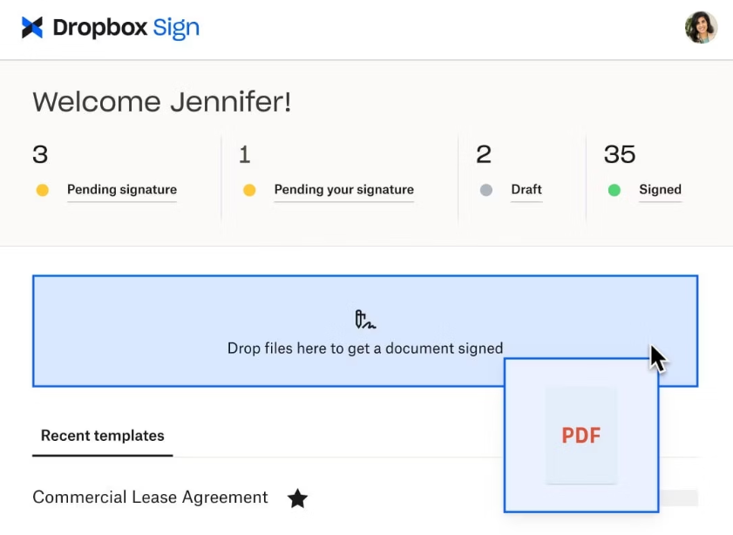Viewport: 733px width, 535px height.
Task: Click the Dropbox Sign wordmark text
Action: coord(126,28)
